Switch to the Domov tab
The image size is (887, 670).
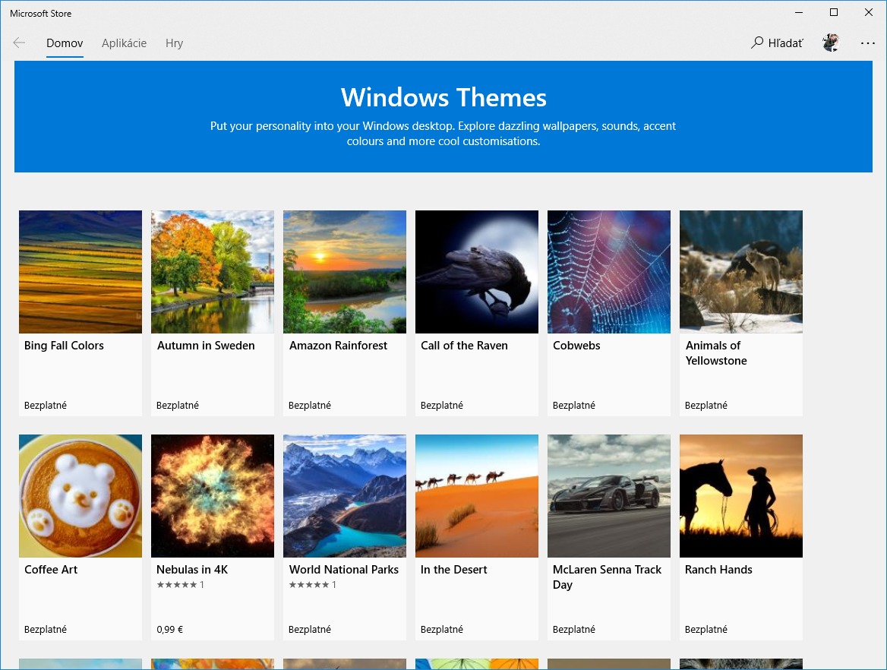tap(65, 43)
